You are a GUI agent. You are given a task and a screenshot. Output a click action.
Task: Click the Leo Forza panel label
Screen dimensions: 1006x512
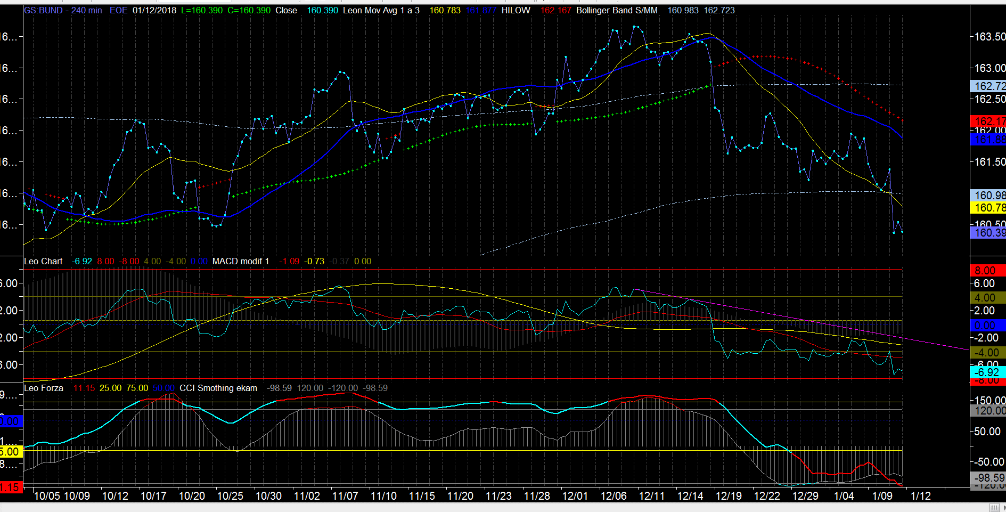click(x=44, y=388)
